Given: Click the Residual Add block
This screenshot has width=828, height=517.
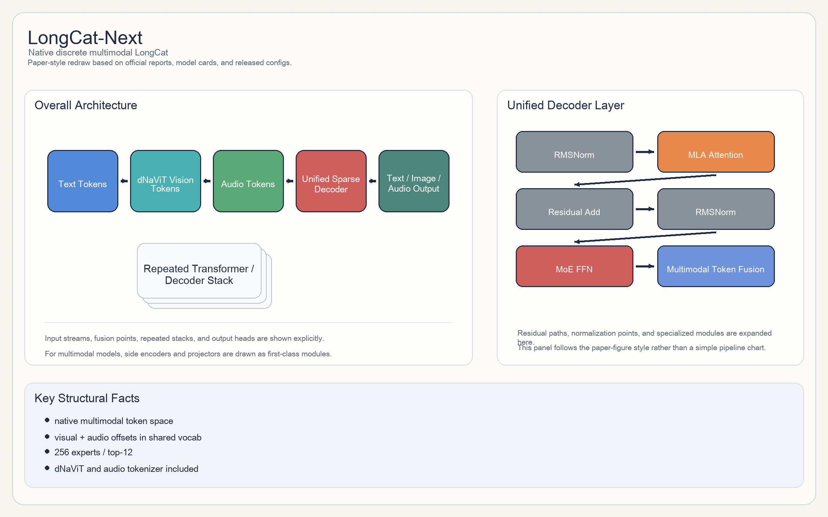Looking at the screenshot, I should [x=574, y=209].
